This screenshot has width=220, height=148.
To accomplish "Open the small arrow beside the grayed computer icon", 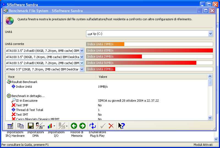I will point(67,126).
